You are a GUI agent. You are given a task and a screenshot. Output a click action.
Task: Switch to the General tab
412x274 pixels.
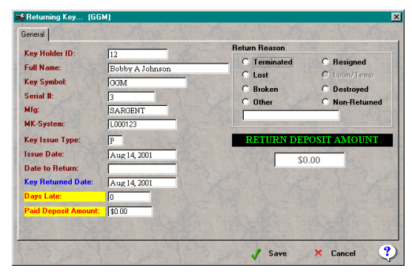(33, 34)
